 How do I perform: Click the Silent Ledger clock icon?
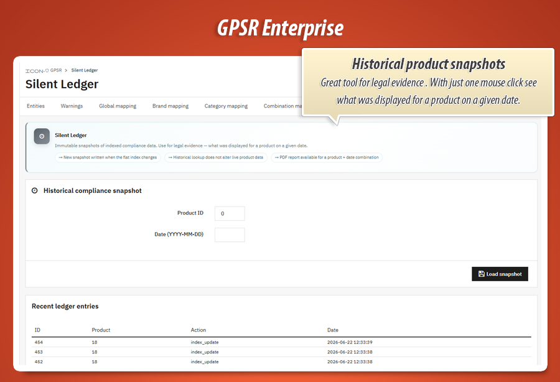click(x=42, y=136)
